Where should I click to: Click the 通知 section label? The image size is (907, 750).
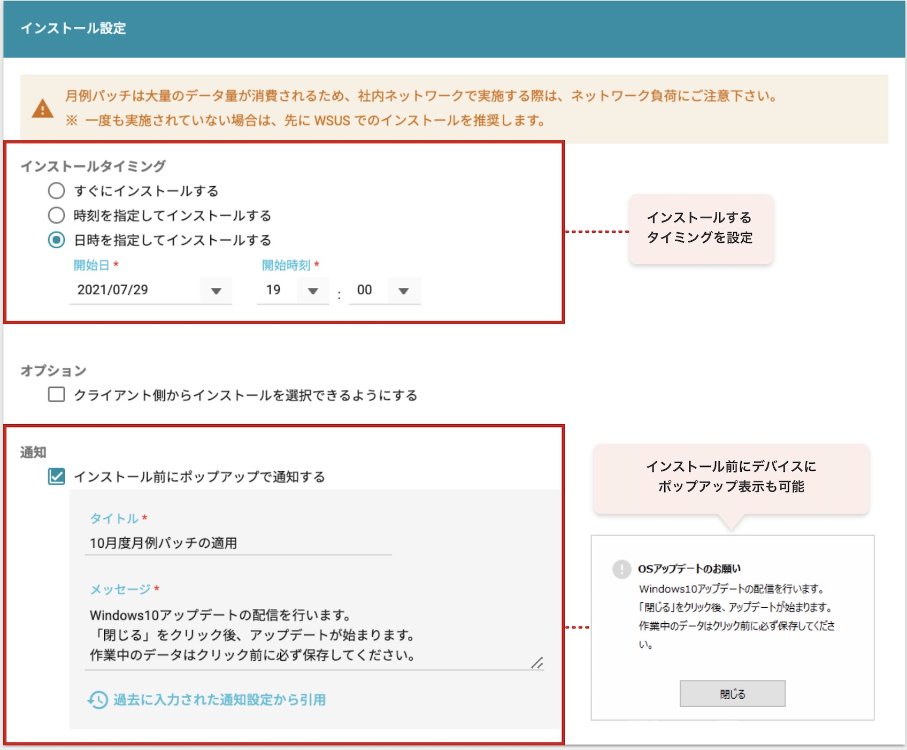33,453
